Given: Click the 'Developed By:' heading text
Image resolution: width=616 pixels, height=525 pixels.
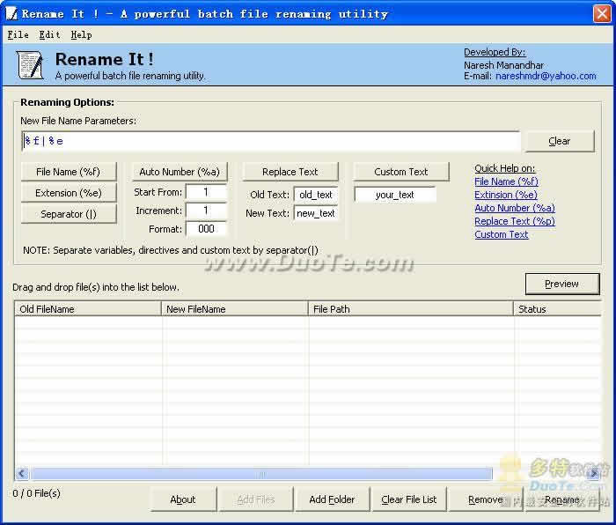Looking at the screenshot, I should [495, 52].
